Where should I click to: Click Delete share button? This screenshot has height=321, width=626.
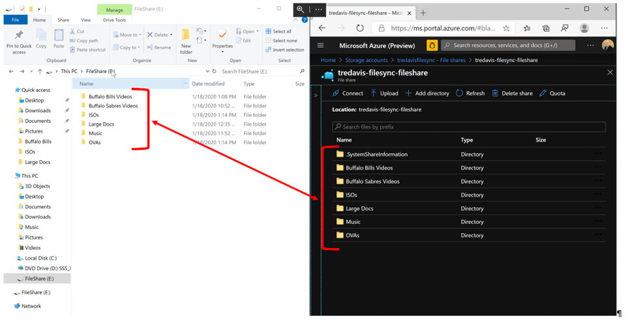[513, 93]
